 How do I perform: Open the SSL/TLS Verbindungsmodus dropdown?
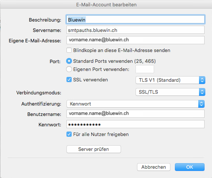170,92
